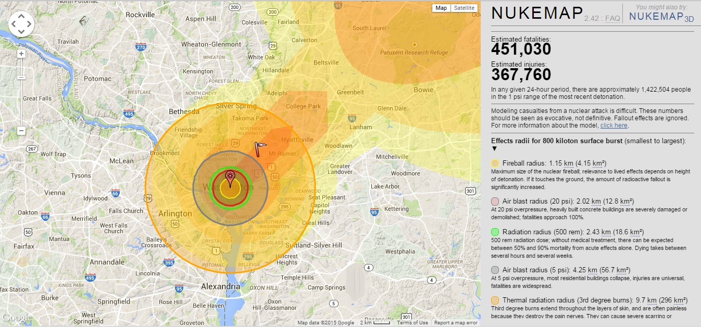
Task: Open the Google logo link
Action: (16, 318)
